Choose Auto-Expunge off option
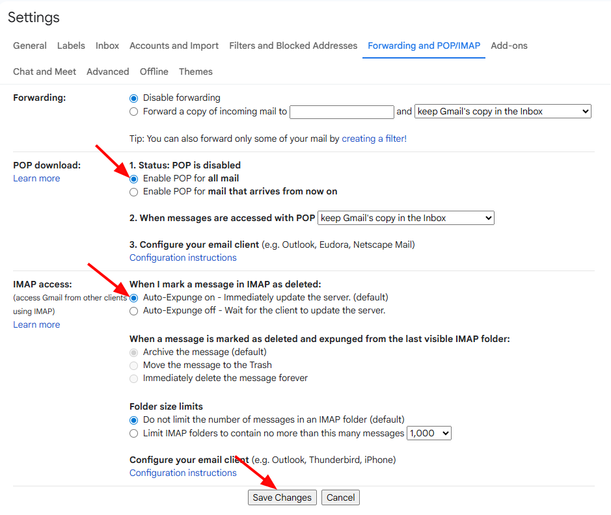 pos(134,311)
